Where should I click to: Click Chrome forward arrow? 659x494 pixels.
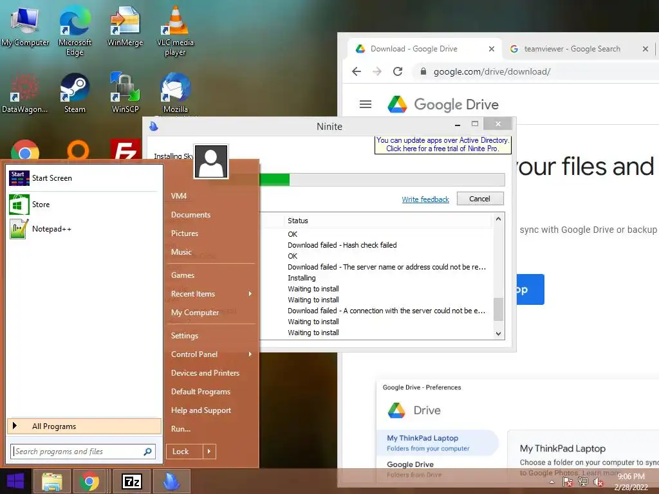377,71
